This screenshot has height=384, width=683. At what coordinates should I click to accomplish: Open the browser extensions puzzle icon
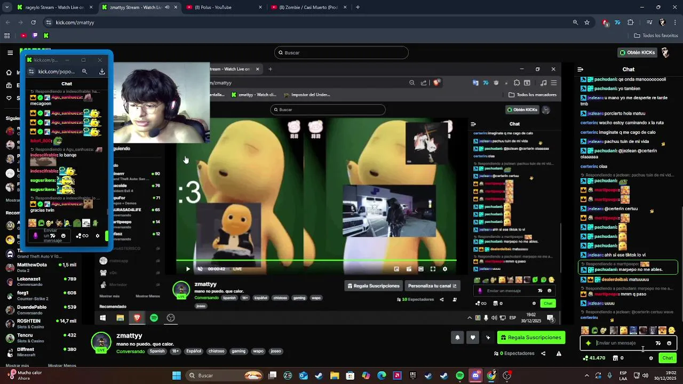click(x=631, y=22)
